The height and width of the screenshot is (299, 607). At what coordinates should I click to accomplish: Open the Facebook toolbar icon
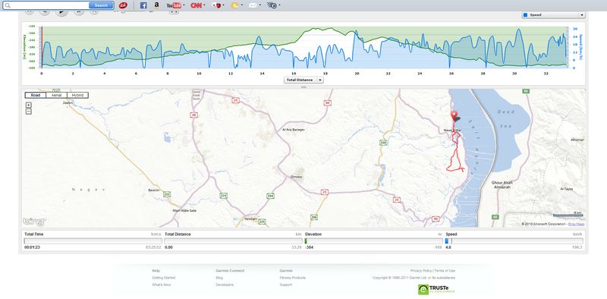(143, 5)
